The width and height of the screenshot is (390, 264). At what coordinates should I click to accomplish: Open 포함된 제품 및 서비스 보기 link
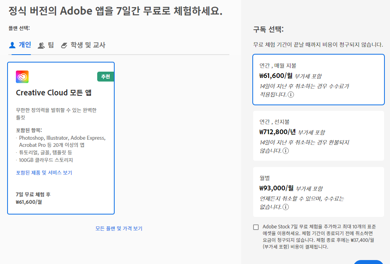point(44,173)
